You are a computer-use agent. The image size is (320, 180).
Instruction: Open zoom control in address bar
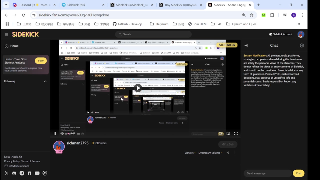tap(244, 15)
